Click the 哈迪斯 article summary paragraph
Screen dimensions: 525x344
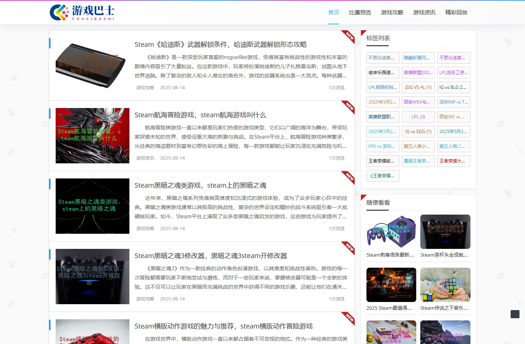pyautogui.click(x=241, y=67)
